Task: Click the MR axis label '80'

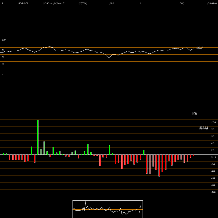Action: 213,129
